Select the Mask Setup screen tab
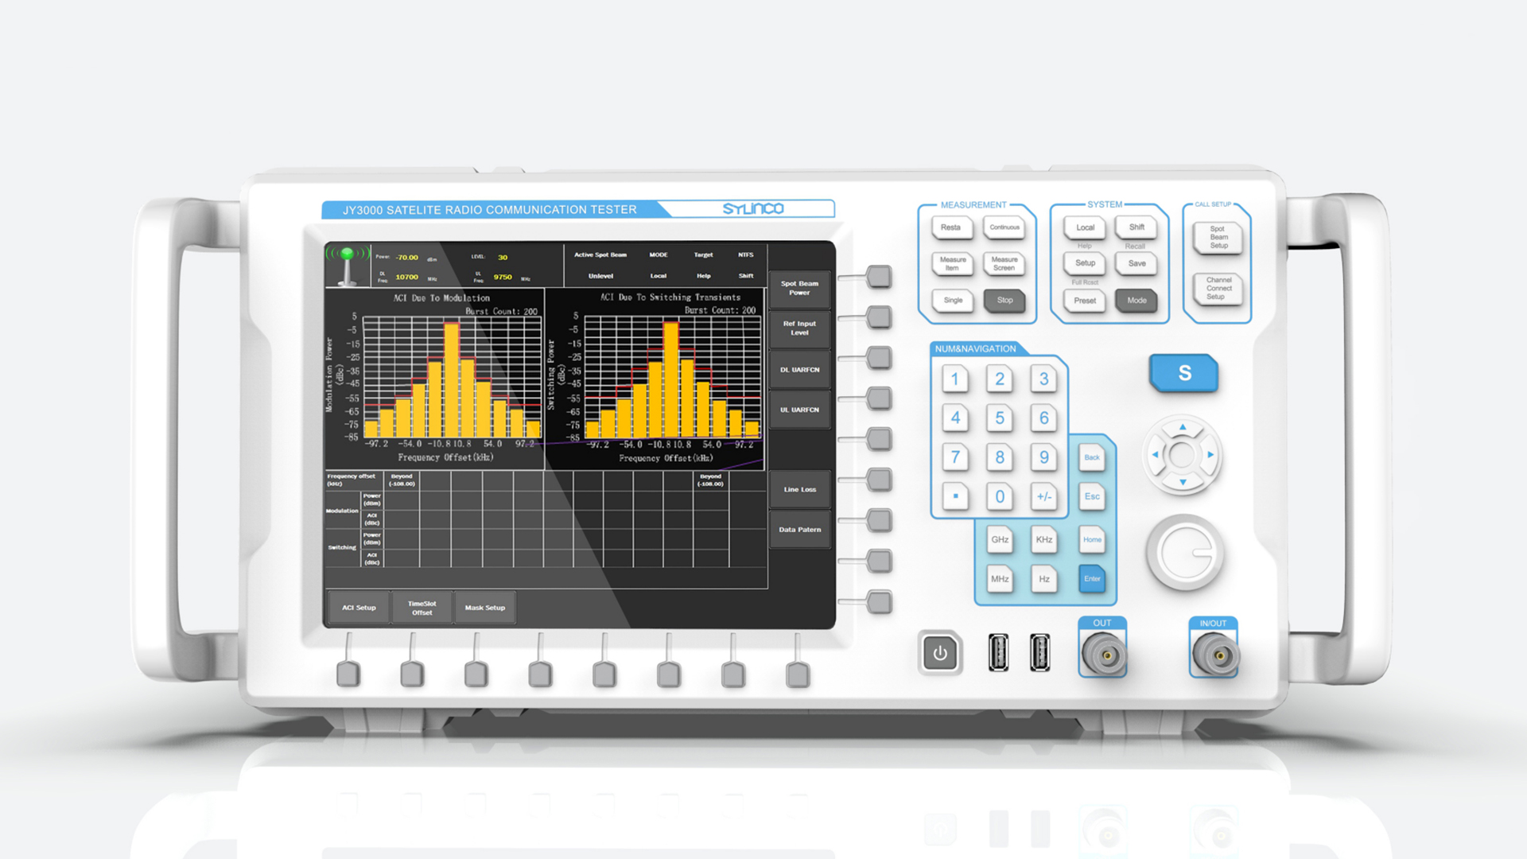Image resolution: width=1527 pixels, height=859 pixels. pos(484,608)
